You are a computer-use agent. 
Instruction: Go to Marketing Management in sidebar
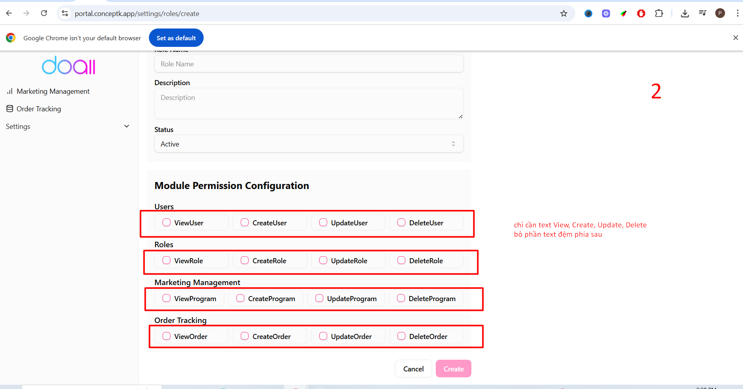(53, 91)
